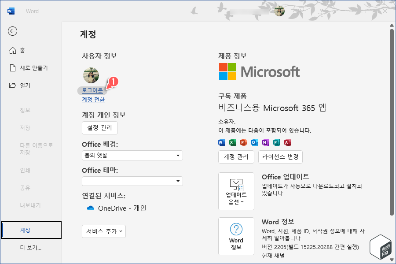
Task: Click the Word app icon in subscription products
Action: (221, 142)
